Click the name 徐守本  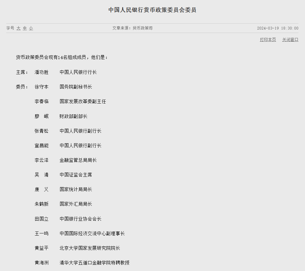point(41,87)
